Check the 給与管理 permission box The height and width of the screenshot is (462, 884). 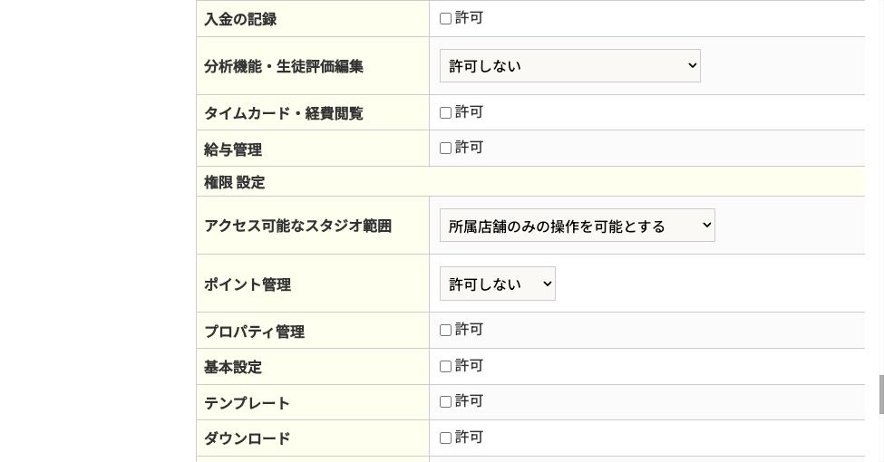tap(445, 149)
